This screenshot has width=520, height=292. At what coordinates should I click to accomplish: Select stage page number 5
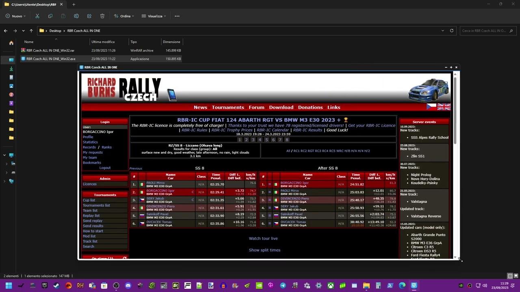click(266, 140)
